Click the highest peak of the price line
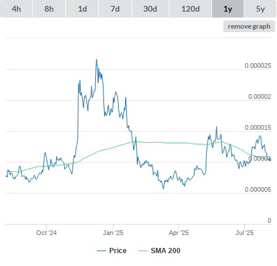 [x=96, y=60]
